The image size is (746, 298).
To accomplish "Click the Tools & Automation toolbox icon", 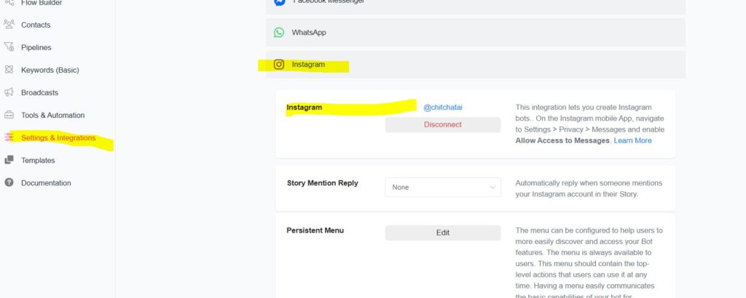I will click(x=9, y=115).
